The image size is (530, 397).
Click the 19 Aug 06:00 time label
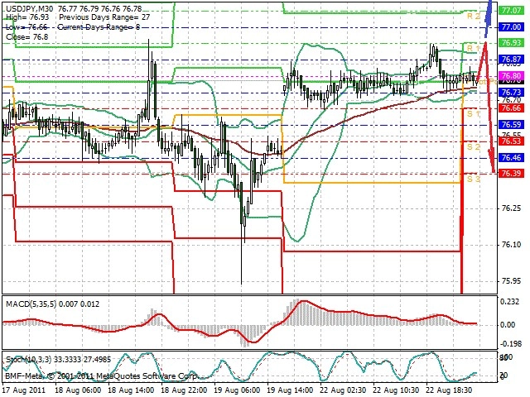point(238,390)
